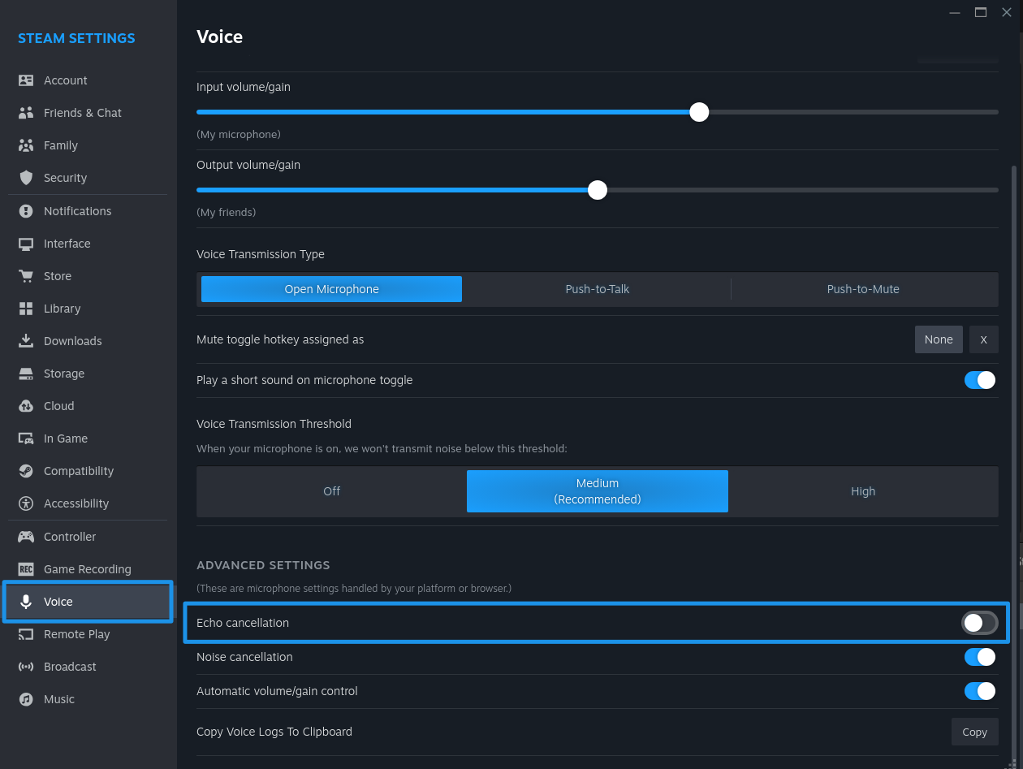Click the Voice microphone icon
Screen dimensions: 1023x769
point(26,602)
